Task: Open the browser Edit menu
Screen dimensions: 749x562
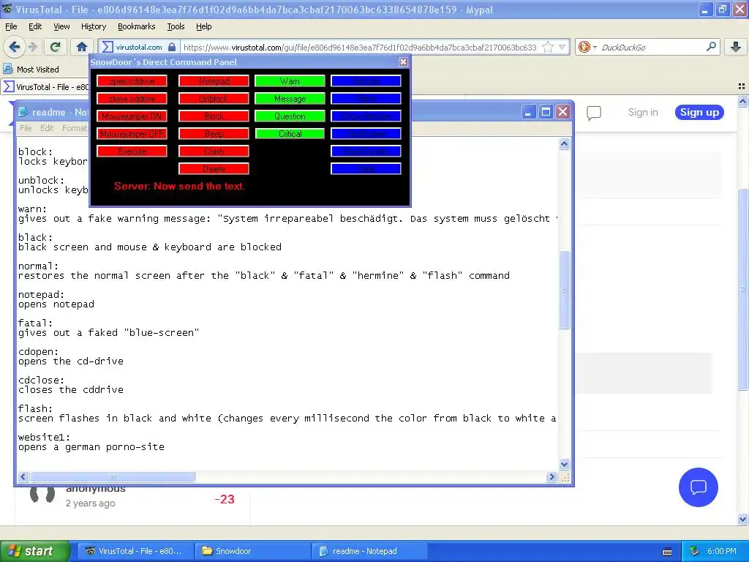Action: coord(35,26)
